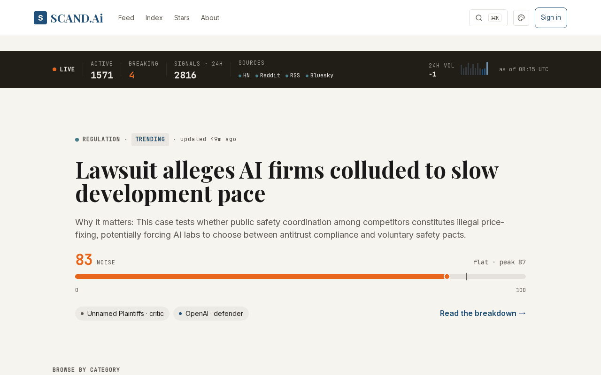The image size is (601, 375).
Task: Click the Sign in button
Action: [551, 18]
